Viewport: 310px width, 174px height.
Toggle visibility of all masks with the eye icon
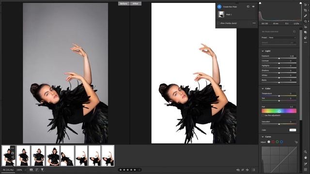[x=253, y=7]
